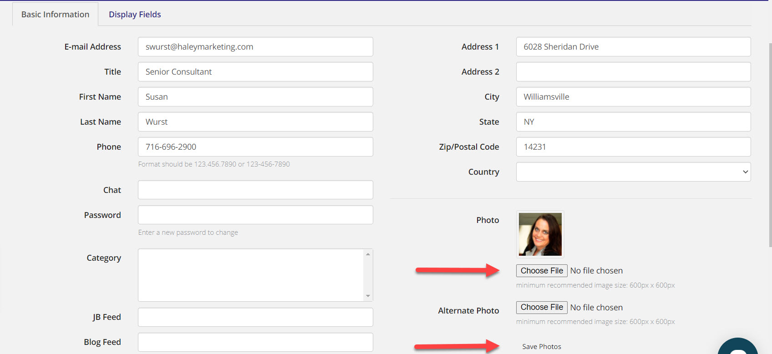
Task: Switch to the Display Fields tab
Action: click(x=135, y=15)
